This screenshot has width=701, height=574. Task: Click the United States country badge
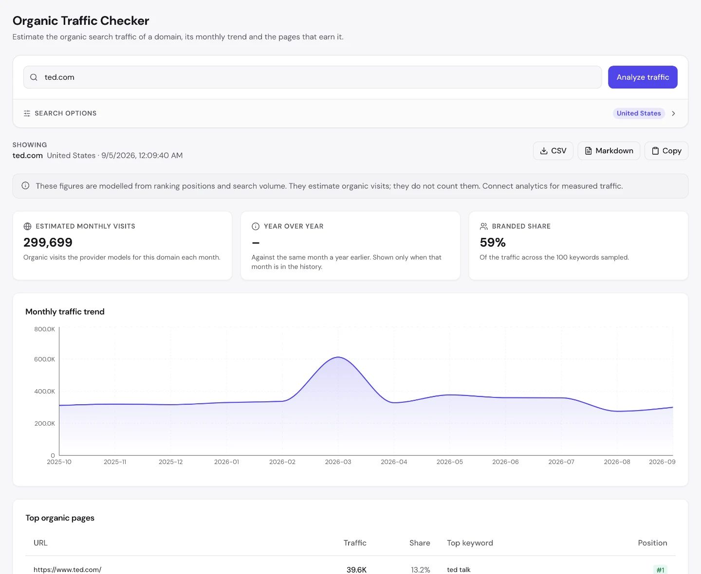(639, 113)
